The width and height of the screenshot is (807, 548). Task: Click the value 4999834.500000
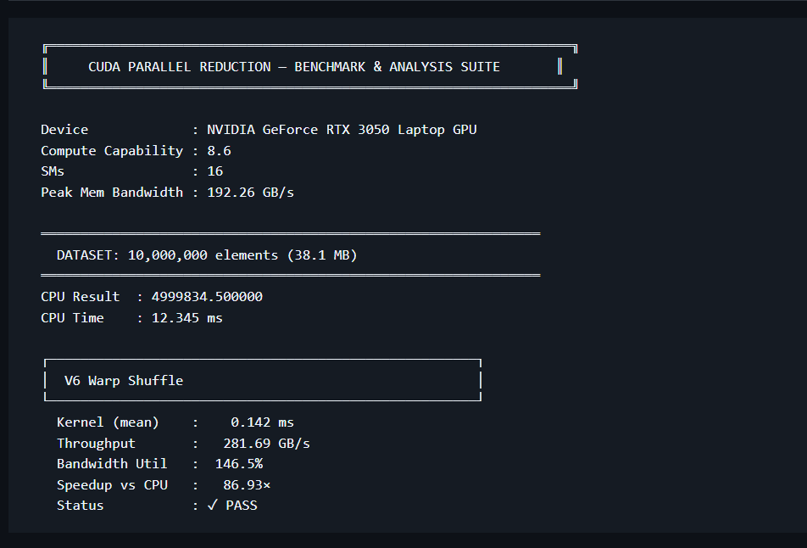207,297
